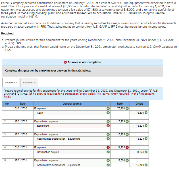Screen dimensions: 179x169
Task: Click entry number 4 cell
Action: coord(7,148)
